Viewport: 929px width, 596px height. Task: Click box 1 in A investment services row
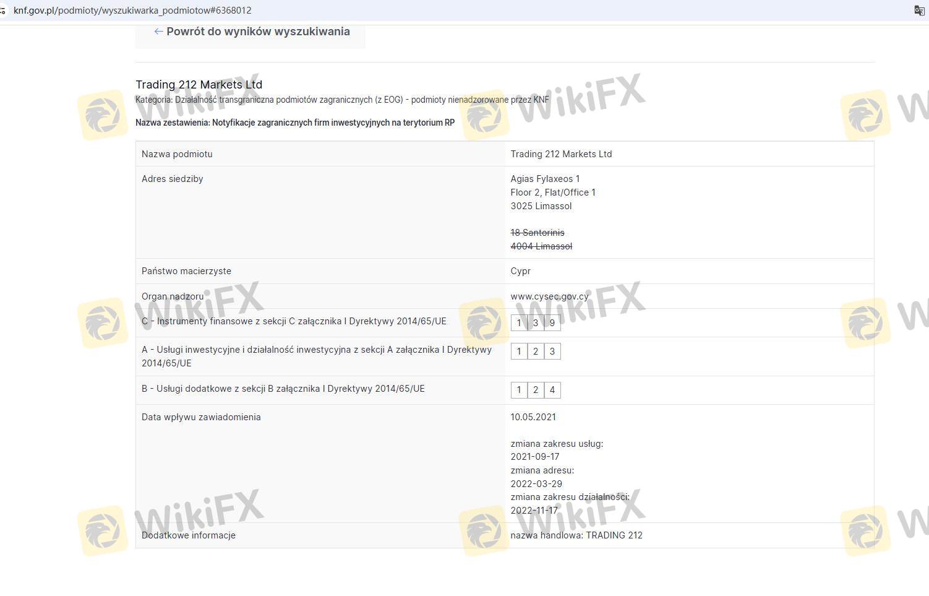pyautogui.click(x=519, y=352)
